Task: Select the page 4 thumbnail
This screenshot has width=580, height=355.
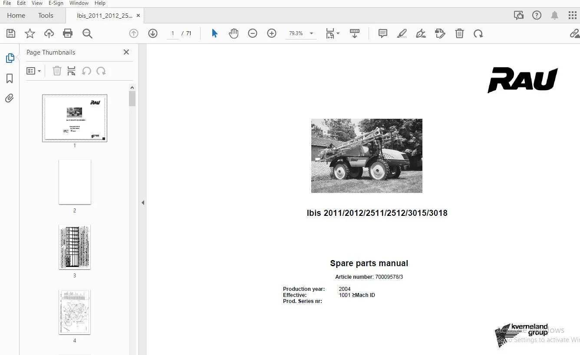Action: 75,312
